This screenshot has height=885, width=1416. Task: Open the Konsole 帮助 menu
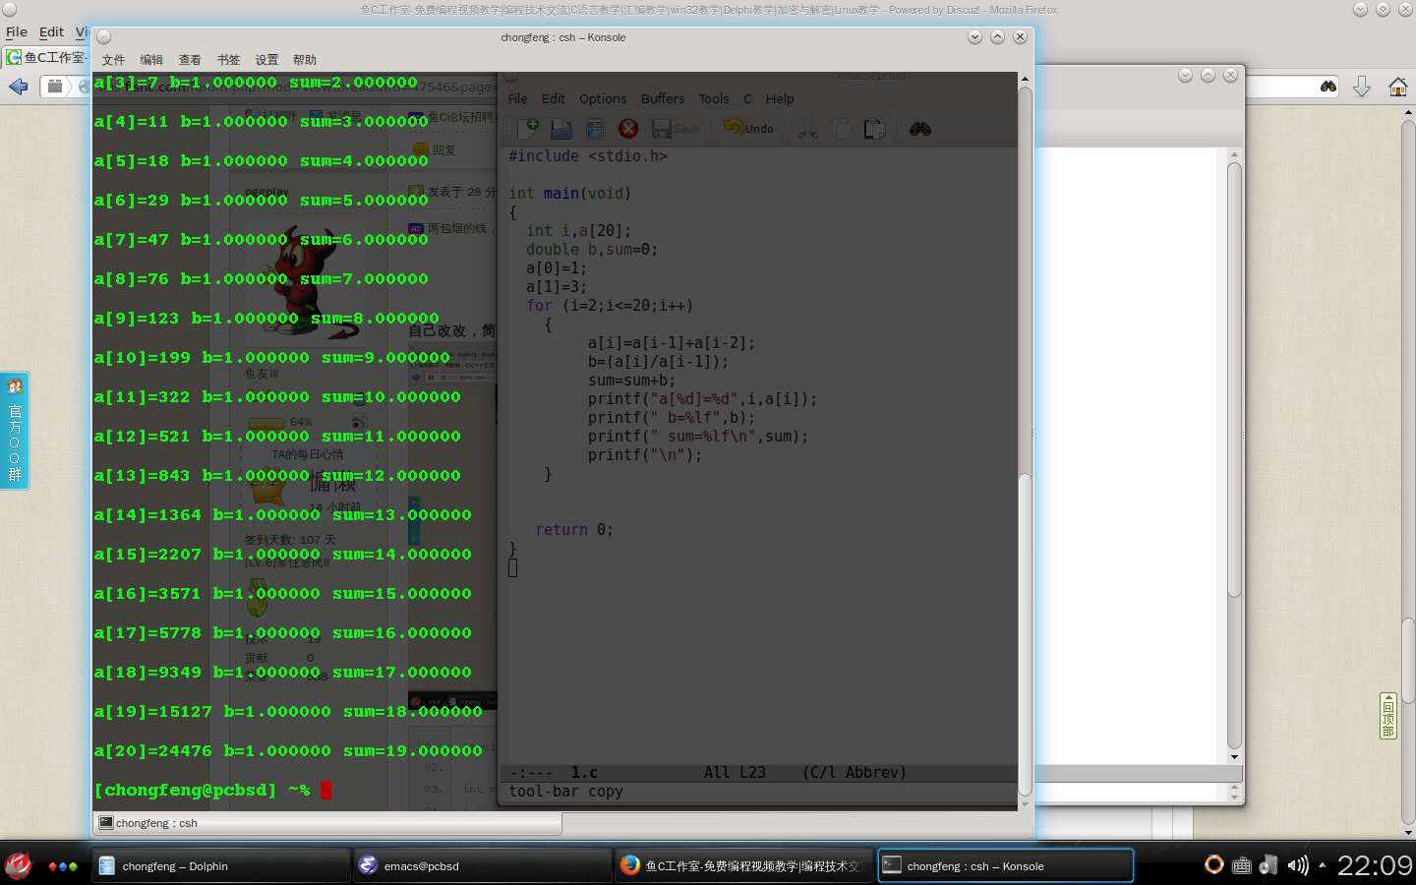[x=305, y=60]
